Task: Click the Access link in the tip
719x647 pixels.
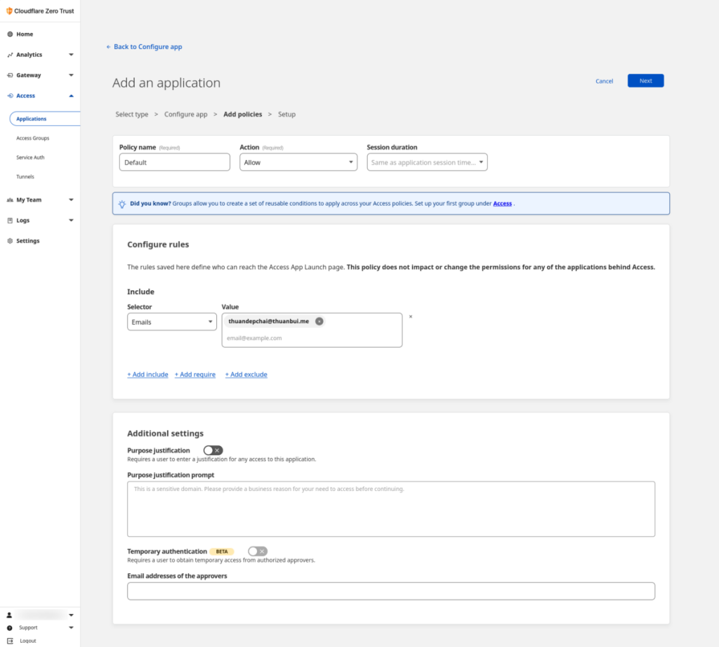Action: pos(502,204)
